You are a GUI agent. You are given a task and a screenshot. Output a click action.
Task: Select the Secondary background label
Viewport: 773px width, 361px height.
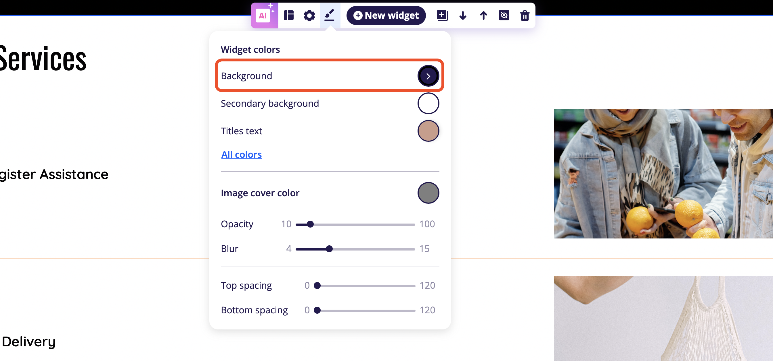(270, 104)
